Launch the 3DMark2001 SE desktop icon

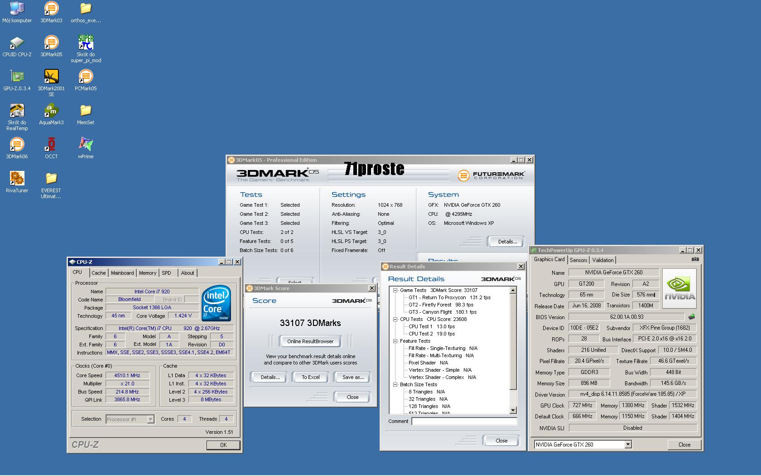(51, 83)
